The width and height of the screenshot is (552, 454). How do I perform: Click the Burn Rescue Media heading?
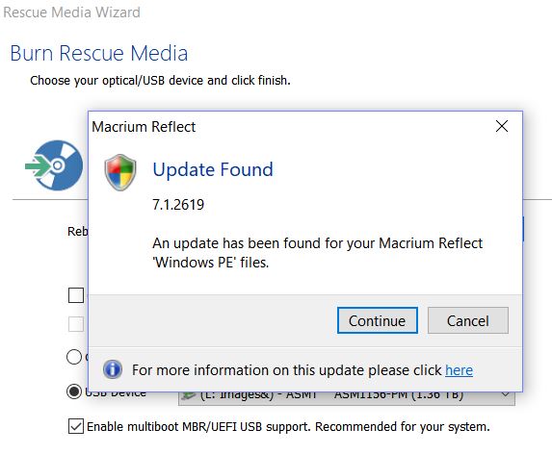coord(99,53)
